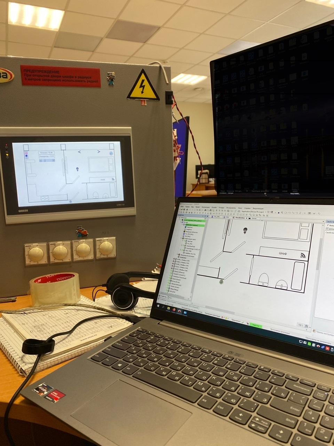
Task: Switch to the Device editor tab
Action: point(254,218)
